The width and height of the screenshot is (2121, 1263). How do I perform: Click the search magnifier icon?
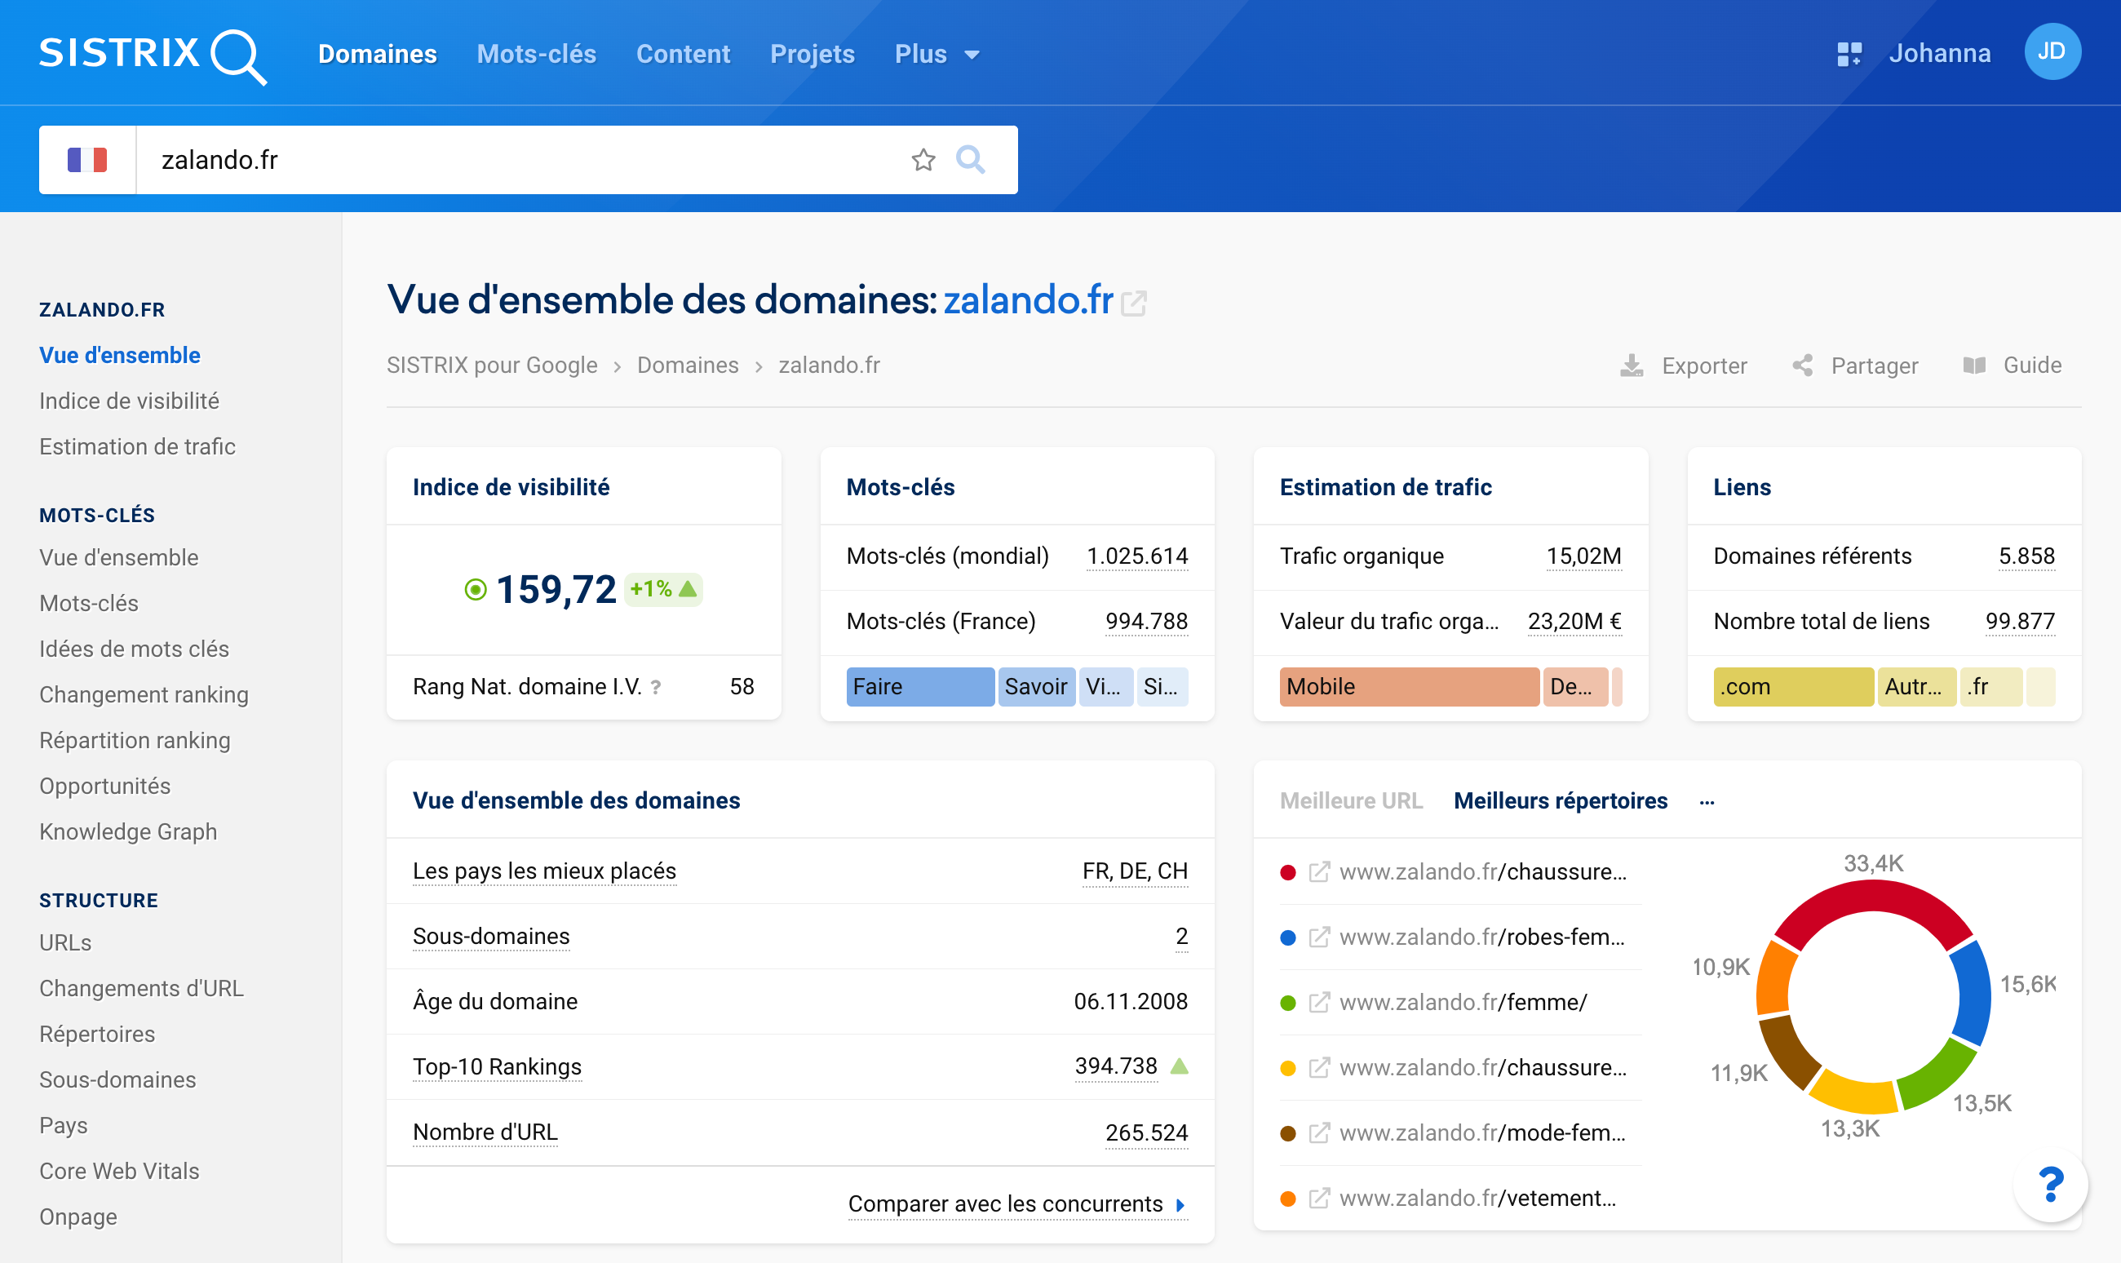coord(970,160)
